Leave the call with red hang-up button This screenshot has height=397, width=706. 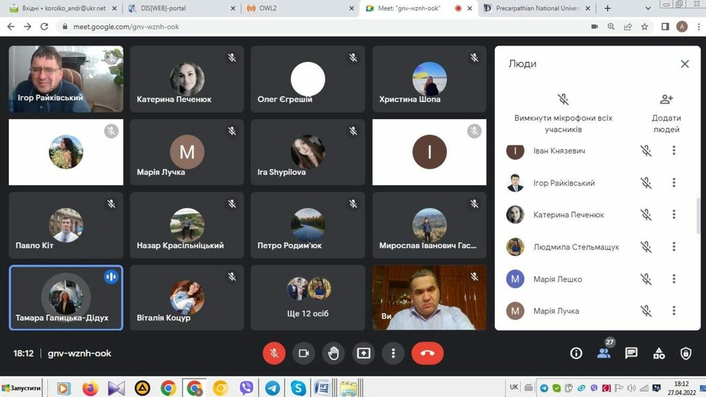point(427,353)
